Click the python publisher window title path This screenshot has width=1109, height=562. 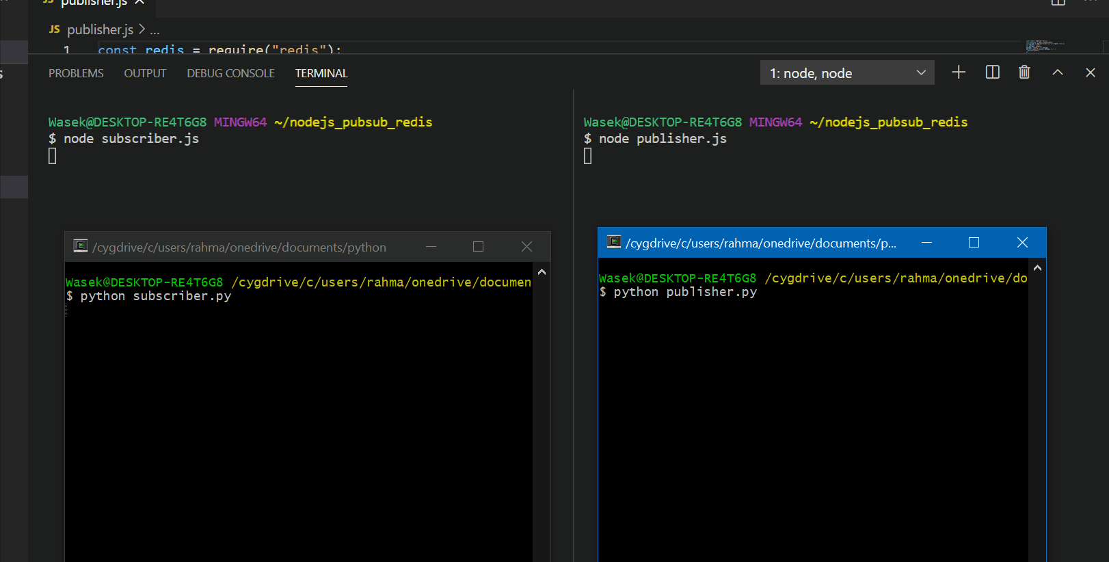tap(761, 243)
